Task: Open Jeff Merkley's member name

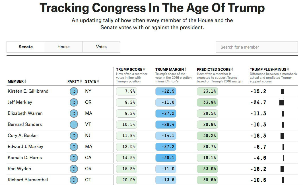Action: (x=20, y=102)
